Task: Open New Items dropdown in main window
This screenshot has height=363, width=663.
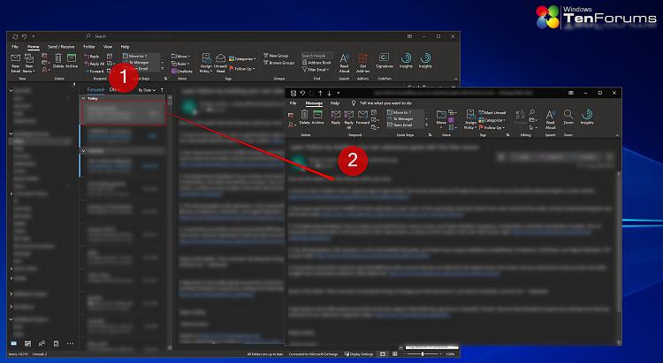Action: tap(29, 63)
